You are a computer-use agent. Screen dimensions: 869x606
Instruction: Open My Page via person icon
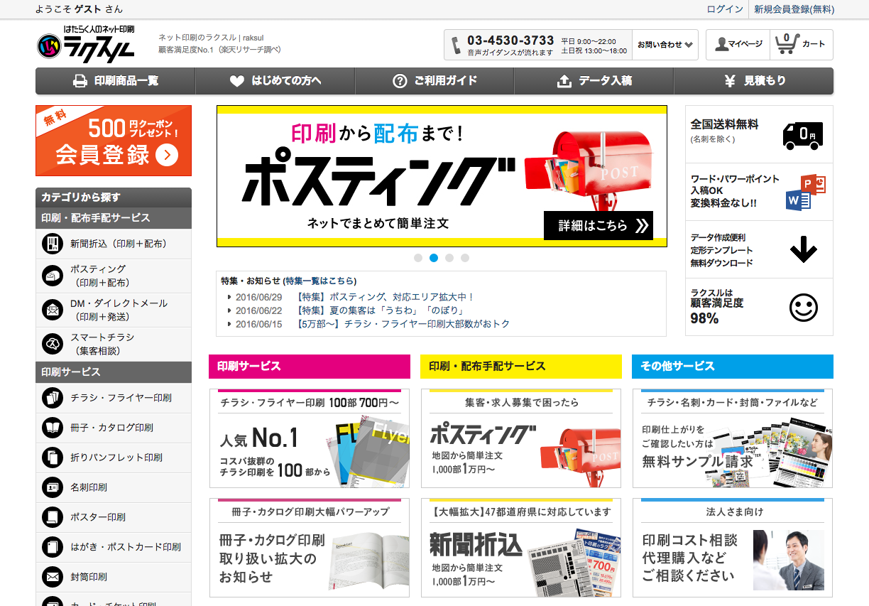(722, 44)
